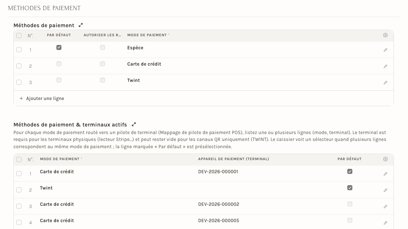Enable Autoriser les R... for Carte de crédit
This screenshot has height=229, width=408.
(x=103, y=64)
